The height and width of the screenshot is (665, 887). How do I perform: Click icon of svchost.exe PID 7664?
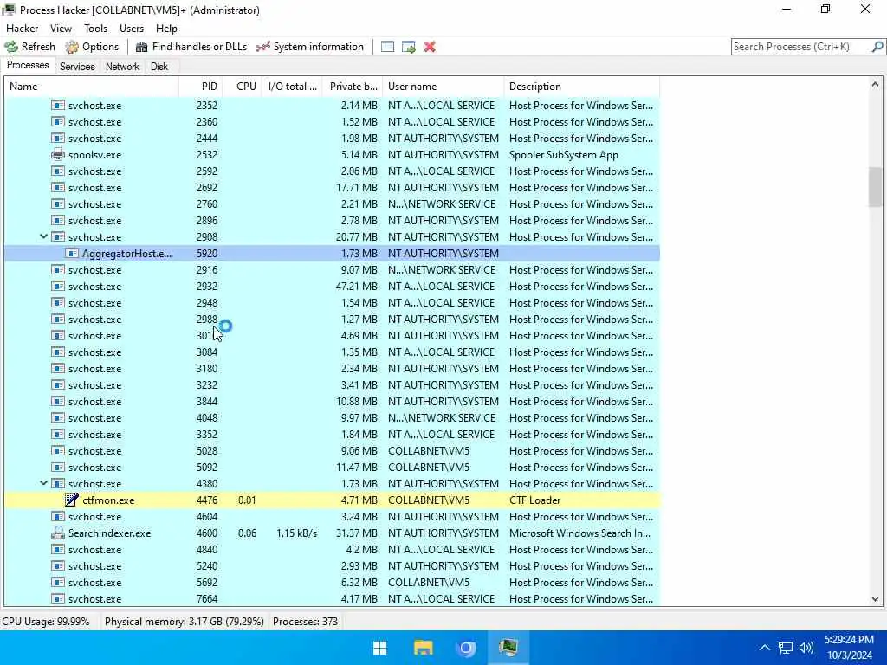pyautogui.click(x=58, y=598)
